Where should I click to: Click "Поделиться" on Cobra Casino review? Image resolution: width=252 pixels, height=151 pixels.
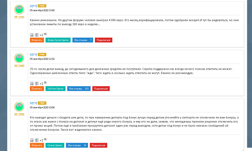98,145
